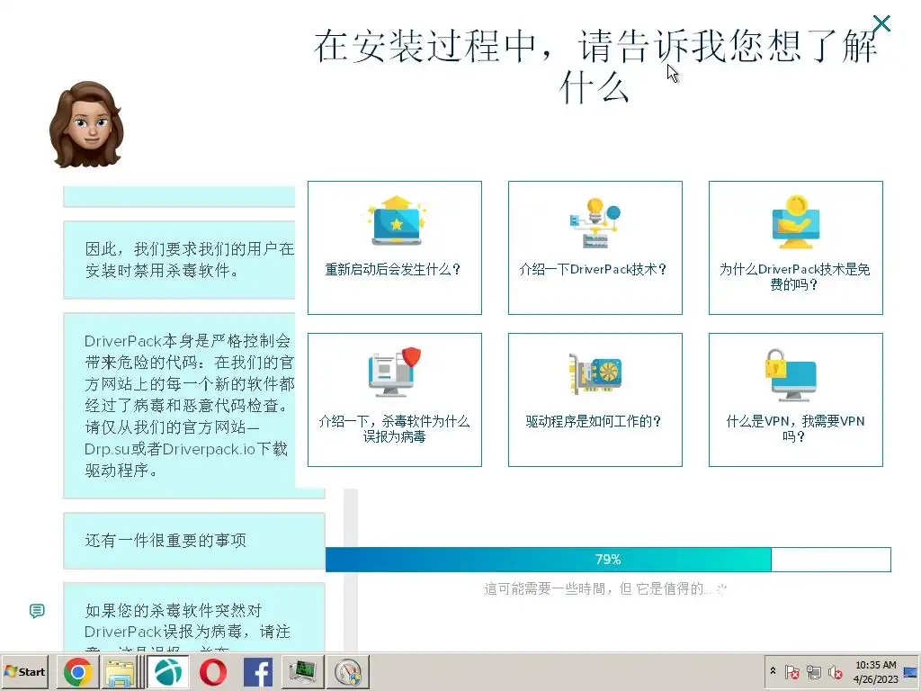The height and width of the screenshot is (691, 921).
Task: Click the laptop with star icon
Action: (x=397, y=221)
